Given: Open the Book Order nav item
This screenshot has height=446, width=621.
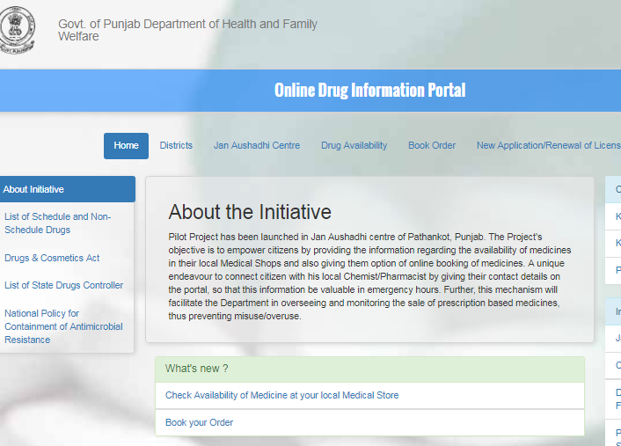Looking at the screenshot, I should [x=432, y=146].
